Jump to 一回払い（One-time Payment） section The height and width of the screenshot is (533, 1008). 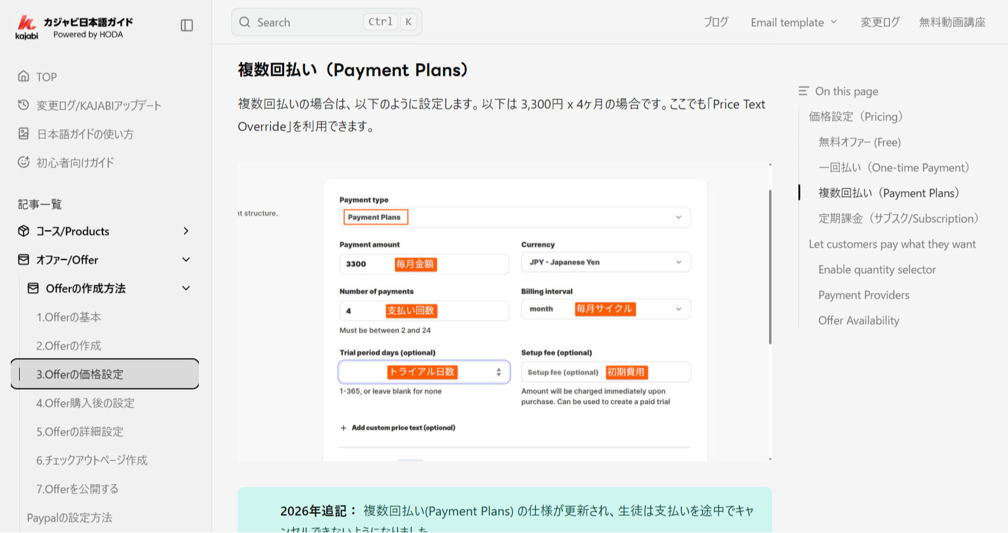tap(894, 167)
